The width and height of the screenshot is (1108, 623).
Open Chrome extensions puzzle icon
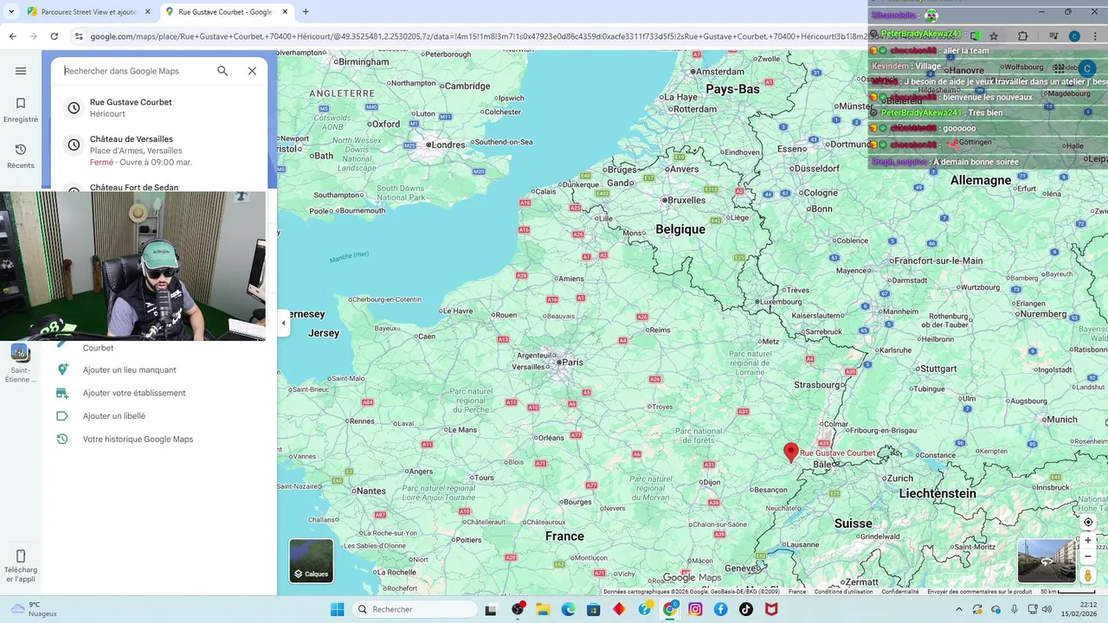pyautogui.click(x=1023, y=36)
